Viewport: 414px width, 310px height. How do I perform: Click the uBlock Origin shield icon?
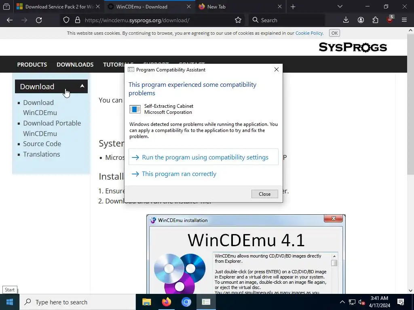pyautogui.click(x=390, y=19)
